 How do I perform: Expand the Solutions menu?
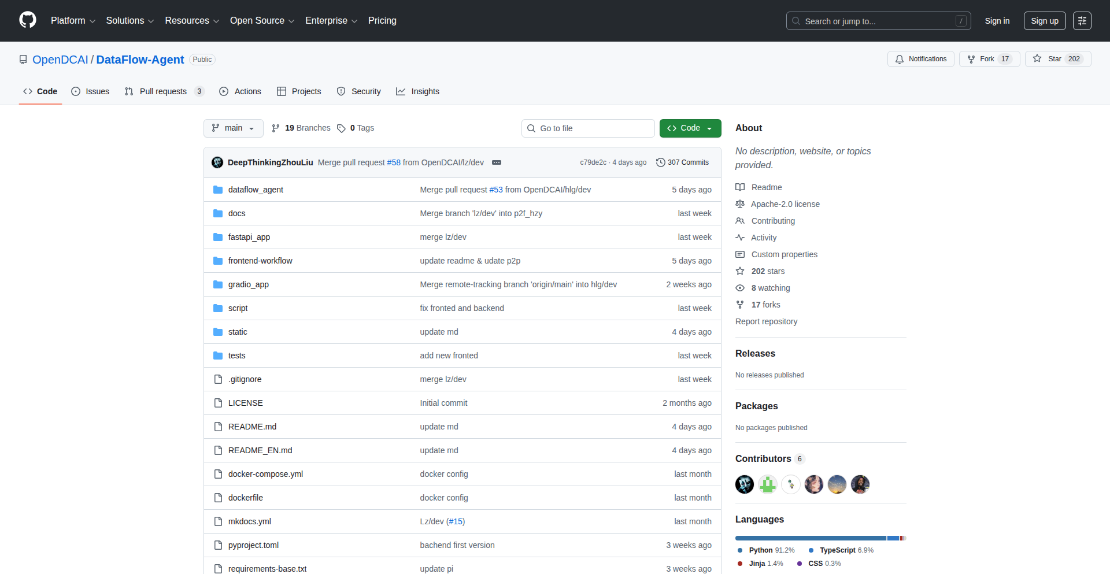click(130, 21)
